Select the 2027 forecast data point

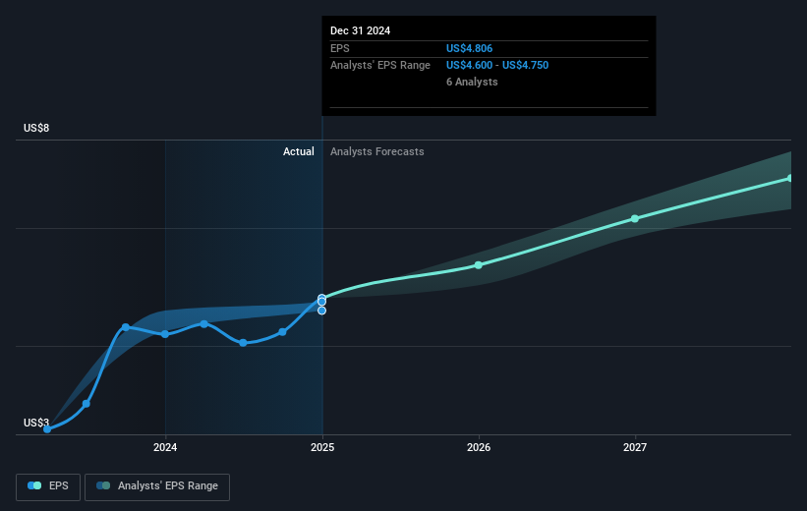pos(635,219)
